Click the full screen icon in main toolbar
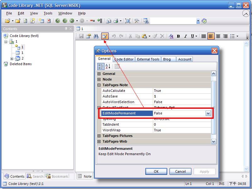 coord(128,21)
